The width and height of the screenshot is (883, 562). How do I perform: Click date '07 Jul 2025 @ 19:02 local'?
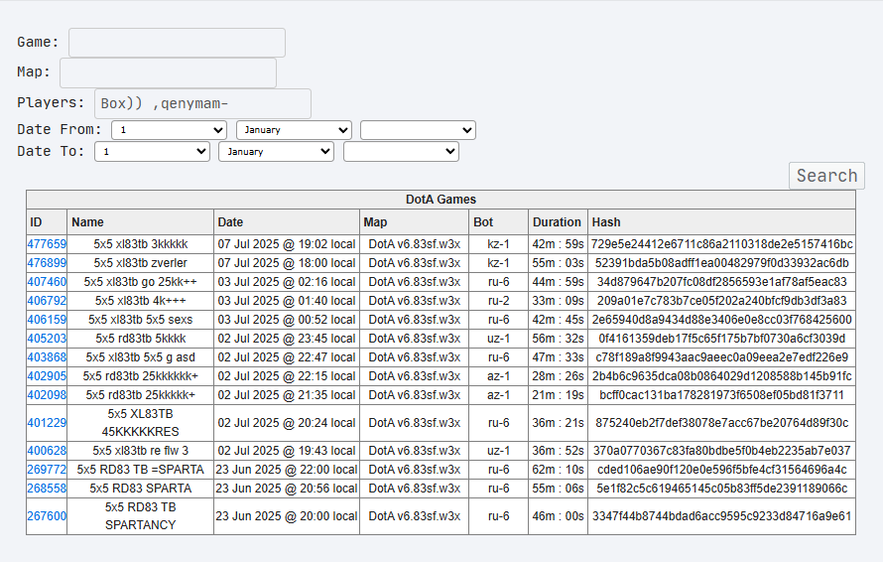[x=287, y=244]
